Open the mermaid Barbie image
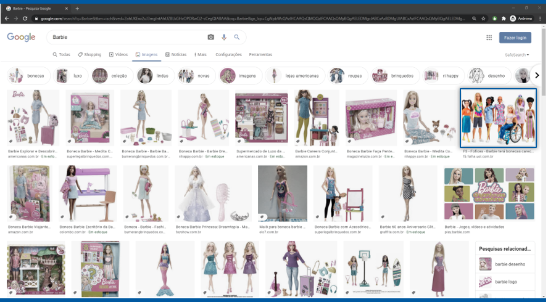Viewport: 548px width, 302px height. click(x=165, y=269)
